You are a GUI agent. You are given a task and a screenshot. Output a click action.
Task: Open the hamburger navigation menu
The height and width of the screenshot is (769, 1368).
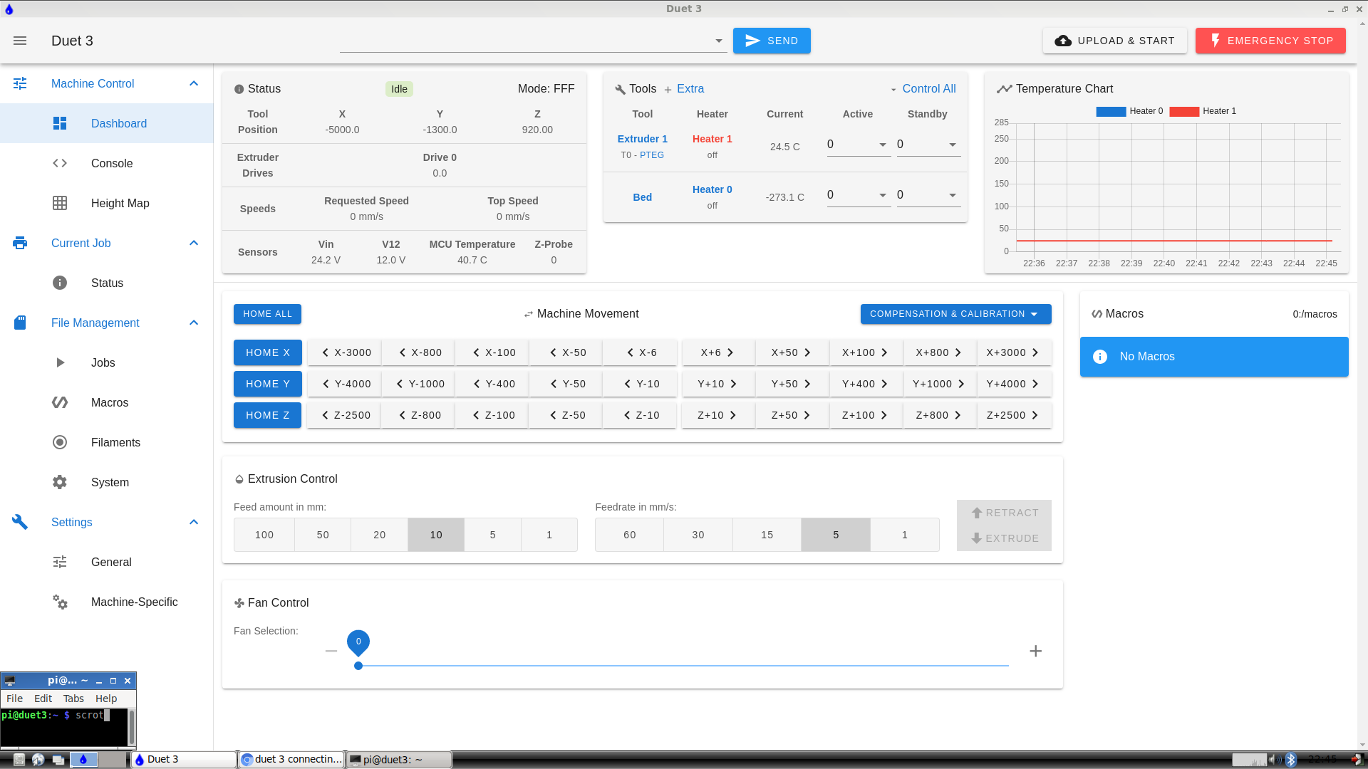20,41
